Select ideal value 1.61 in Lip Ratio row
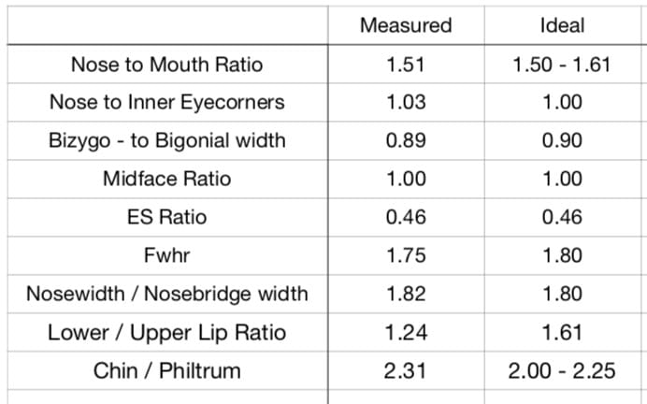Viewport: 647px width, 404px height. pyautogui.click(x=563, y=332)
